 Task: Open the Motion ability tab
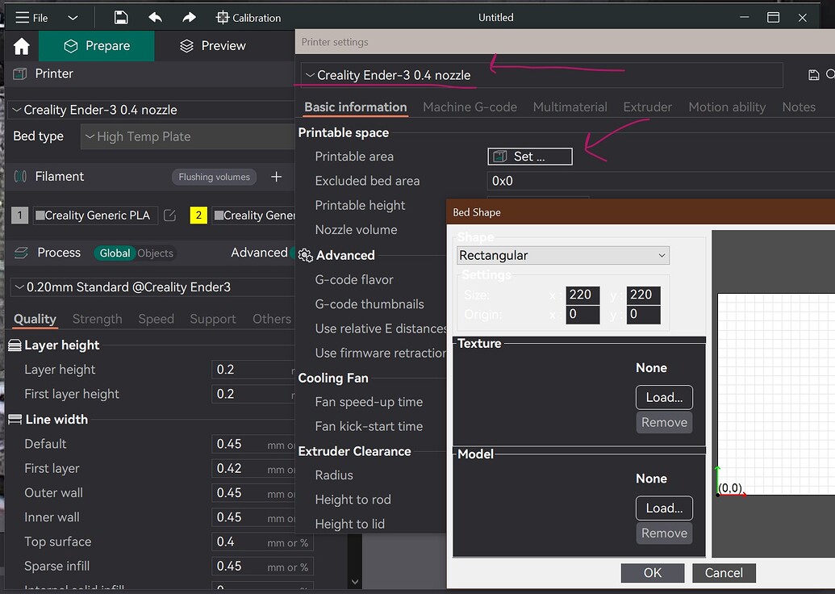coord(727,107)
